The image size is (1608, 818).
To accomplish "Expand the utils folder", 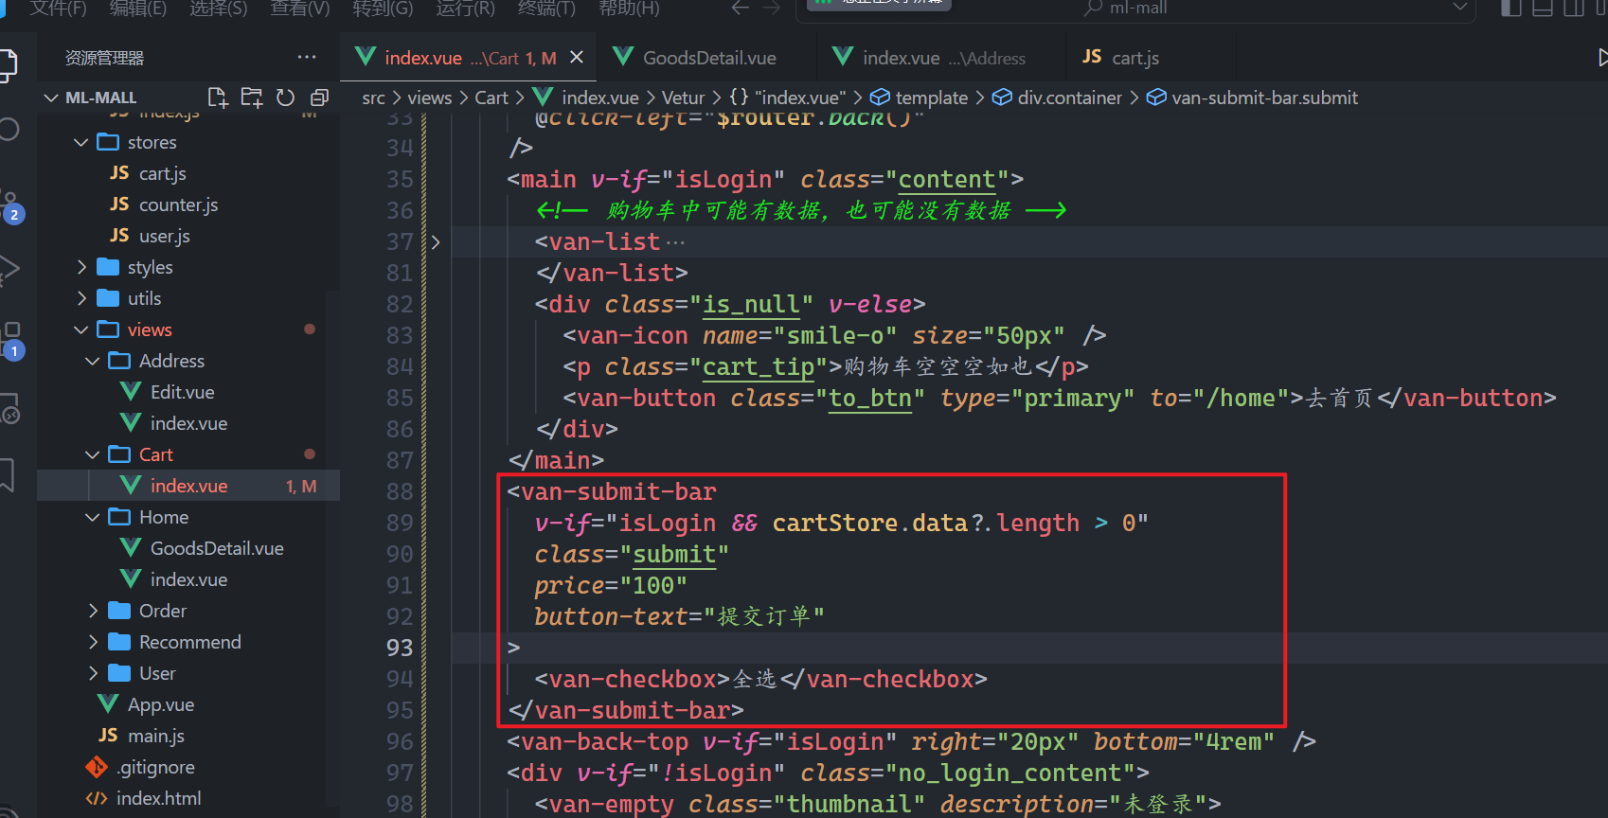I will (81, 298).
